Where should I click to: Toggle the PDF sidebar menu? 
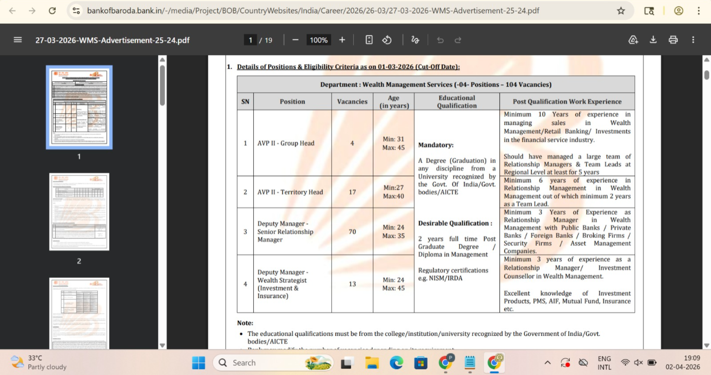pyautogui.click(x=18, y=40)
